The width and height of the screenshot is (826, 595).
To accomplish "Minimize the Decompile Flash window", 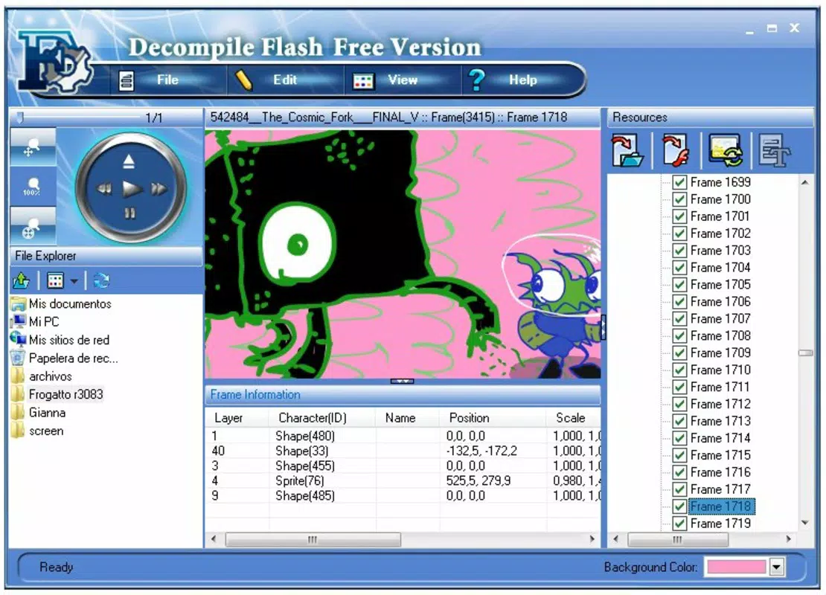I will pos(749,31).
